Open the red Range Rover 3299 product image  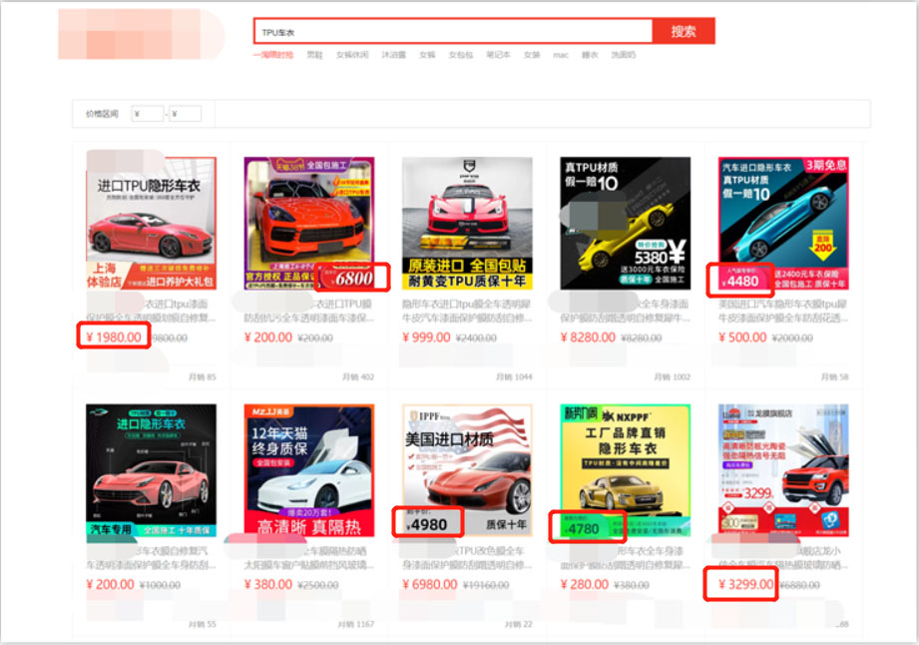[783, 469]
